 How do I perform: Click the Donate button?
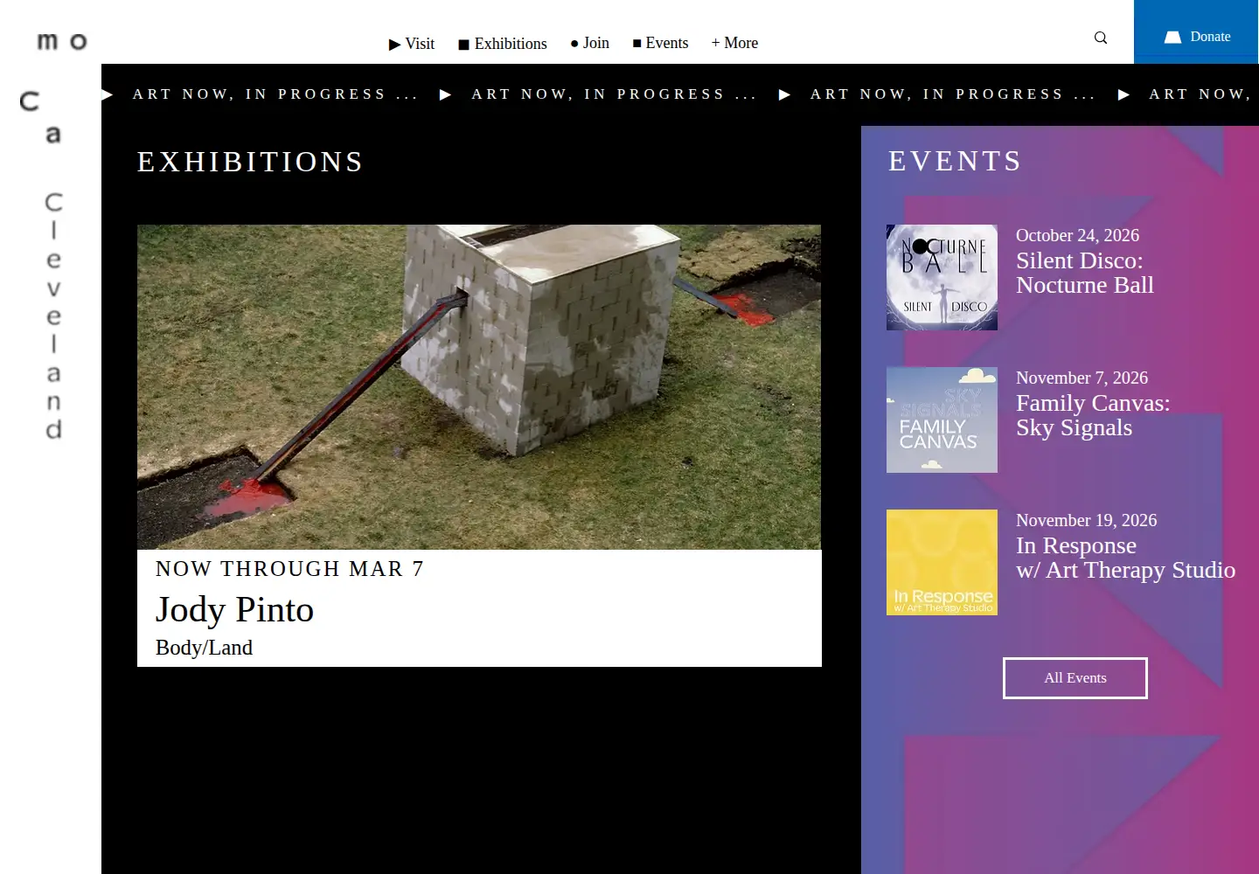coord(1196,32)
